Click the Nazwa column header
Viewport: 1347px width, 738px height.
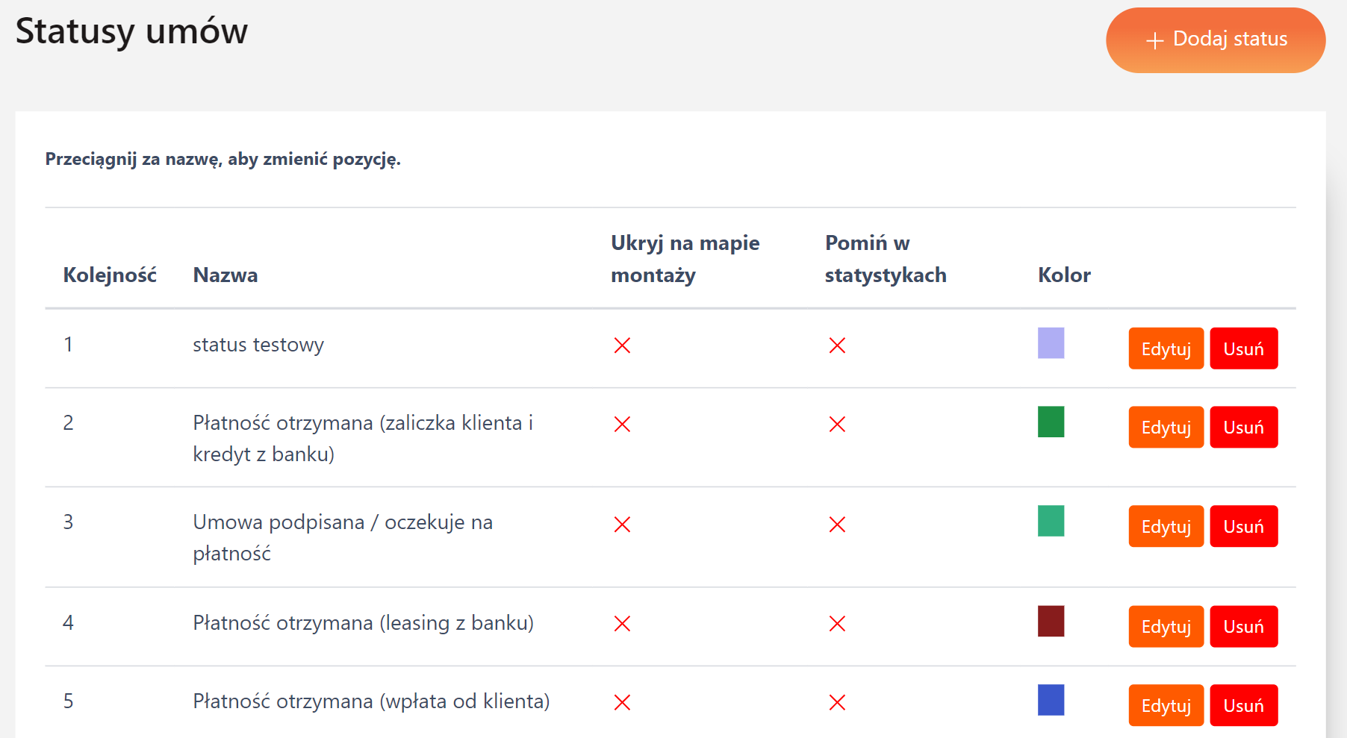(225, 275)
